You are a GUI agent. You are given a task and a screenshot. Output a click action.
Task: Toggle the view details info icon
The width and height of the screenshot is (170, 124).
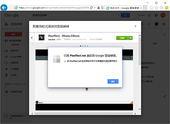tap(156, 24)
